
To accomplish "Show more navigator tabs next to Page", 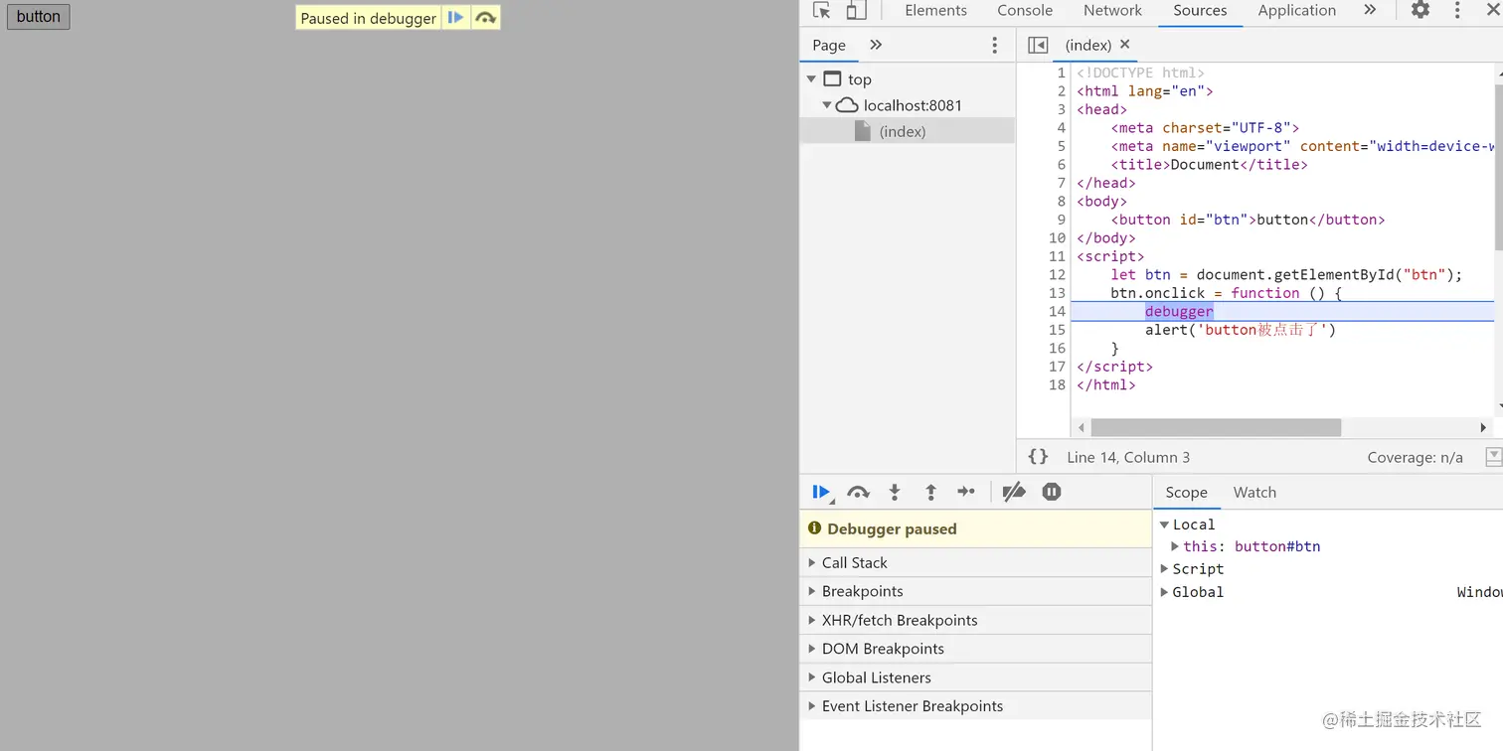I will click(x=876, y=45).
